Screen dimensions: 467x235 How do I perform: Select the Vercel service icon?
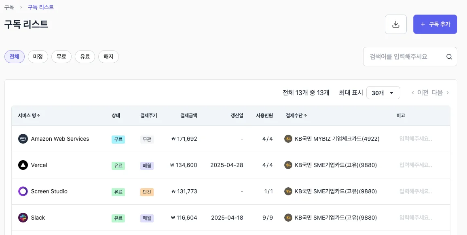[23, 165]
